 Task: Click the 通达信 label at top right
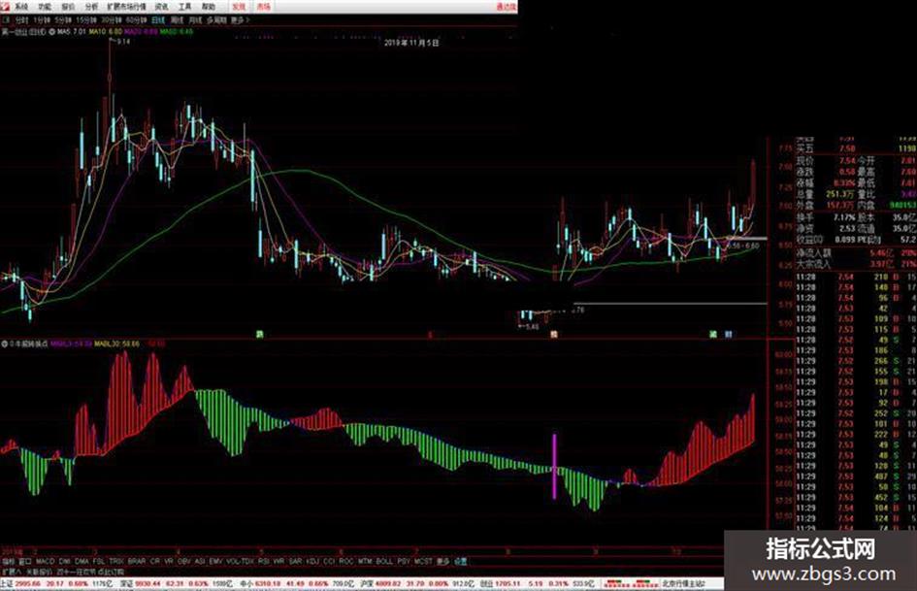pos(507,7)
